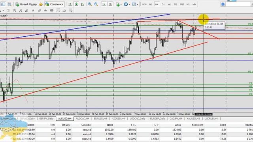Image resolution: width=253 pixels, height=142 pixels.
Task: Zoom out of the chart
Action: point(96,4)
